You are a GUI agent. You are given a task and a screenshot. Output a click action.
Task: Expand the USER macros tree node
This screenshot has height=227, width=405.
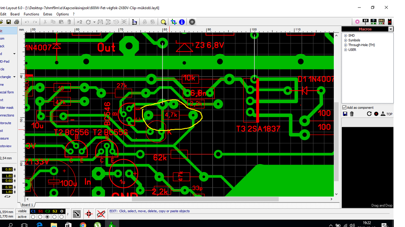[x=346, y=50]
